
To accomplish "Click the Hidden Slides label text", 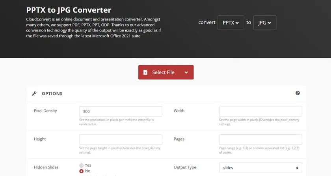I will pyautogui.click(x=46, y=167).
